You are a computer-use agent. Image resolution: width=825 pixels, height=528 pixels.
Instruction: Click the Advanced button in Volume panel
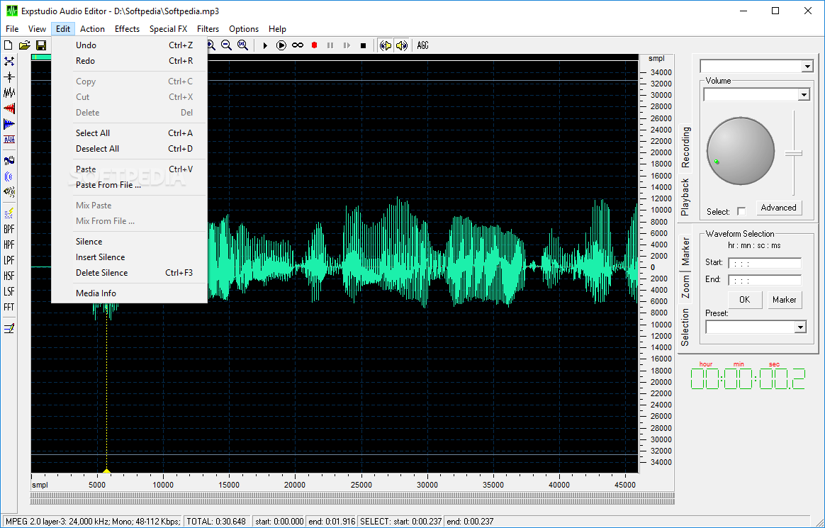point(779,208)
